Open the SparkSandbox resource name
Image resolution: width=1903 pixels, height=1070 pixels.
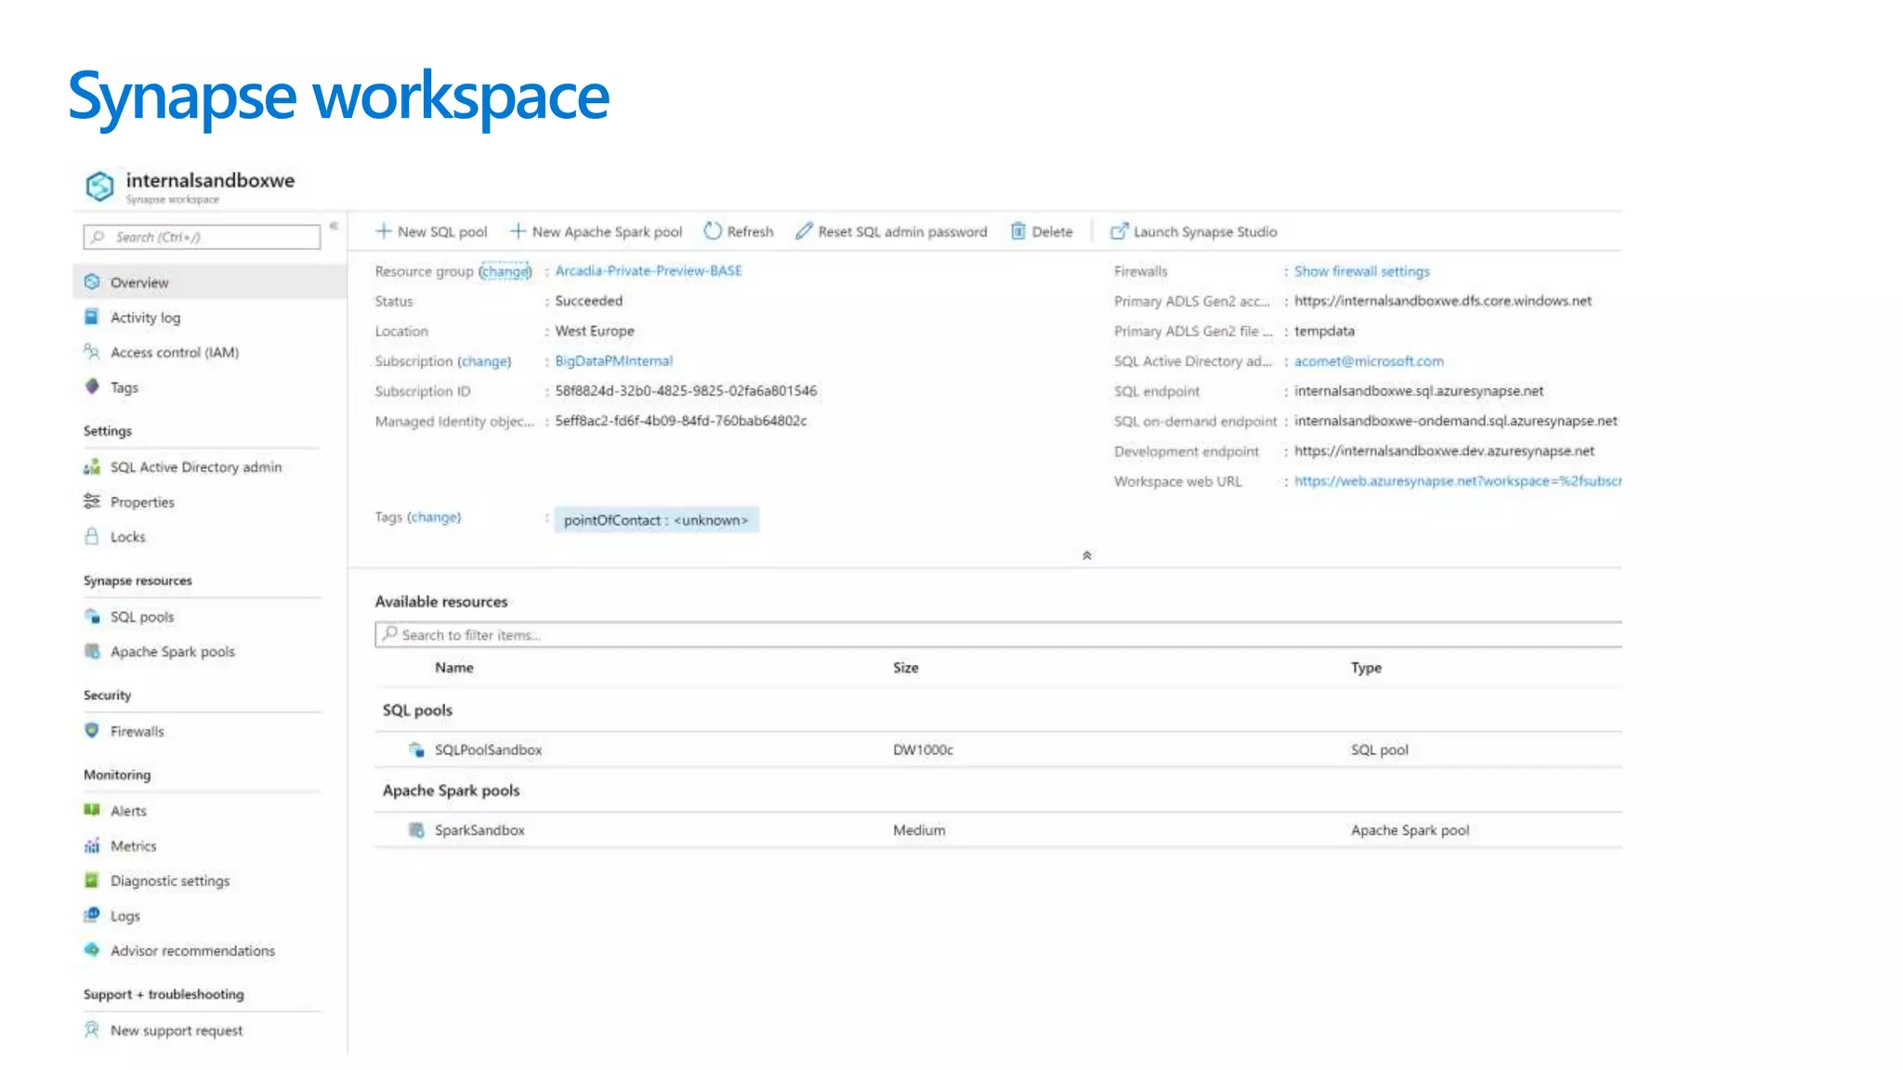[x=479, y=829]
